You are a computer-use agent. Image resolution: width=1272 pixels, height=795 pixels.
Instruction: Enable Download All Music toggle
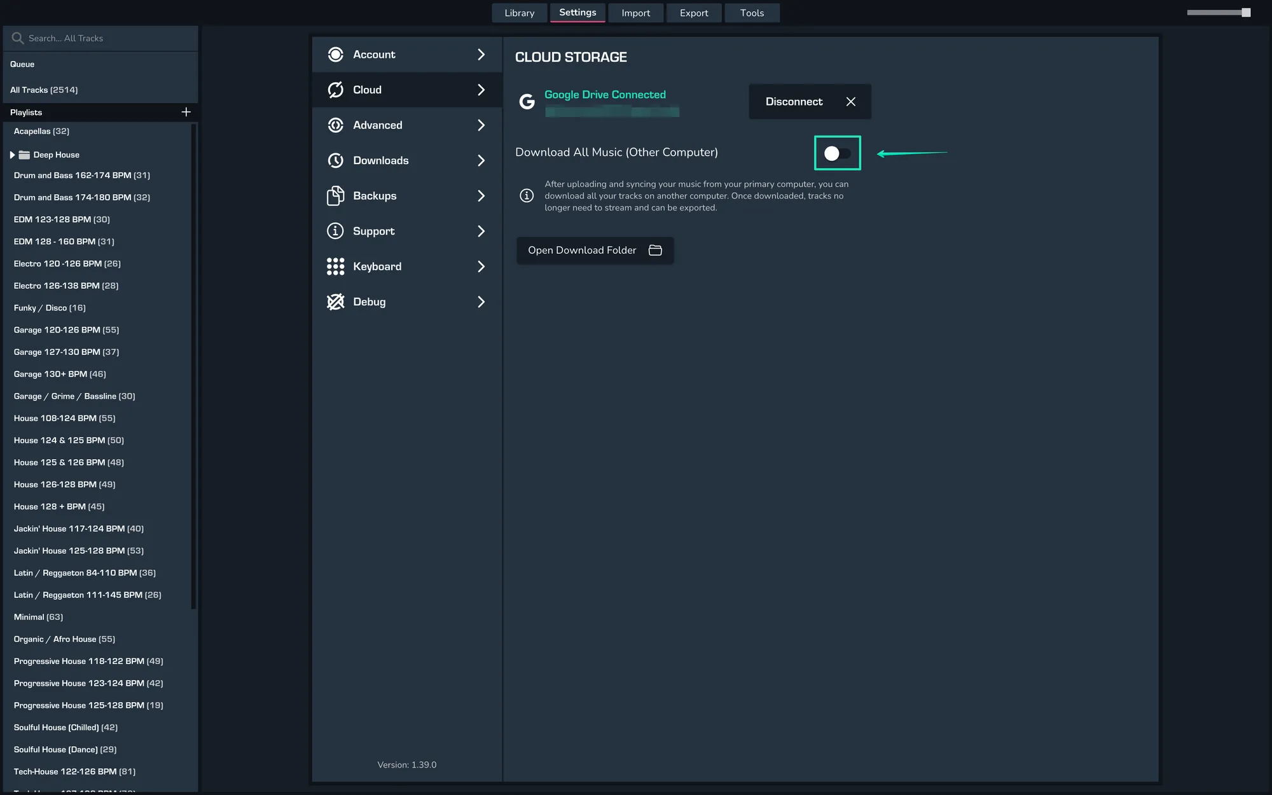pos(837,153)
